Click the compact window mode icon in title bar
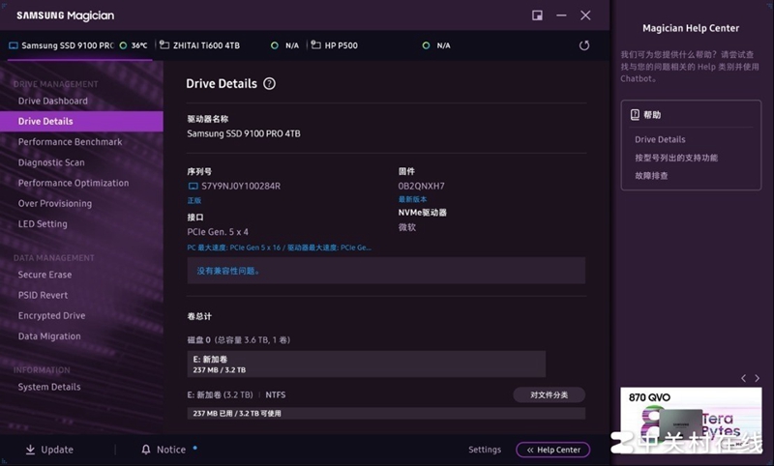 click(x=538, y=15)
